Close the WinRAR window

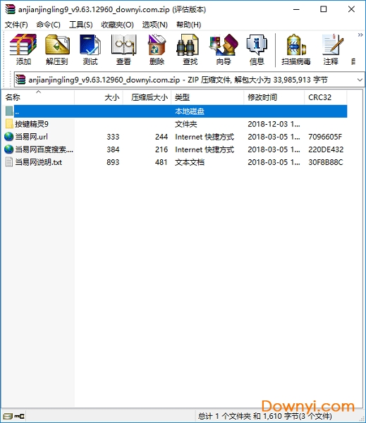pos(351,9)
